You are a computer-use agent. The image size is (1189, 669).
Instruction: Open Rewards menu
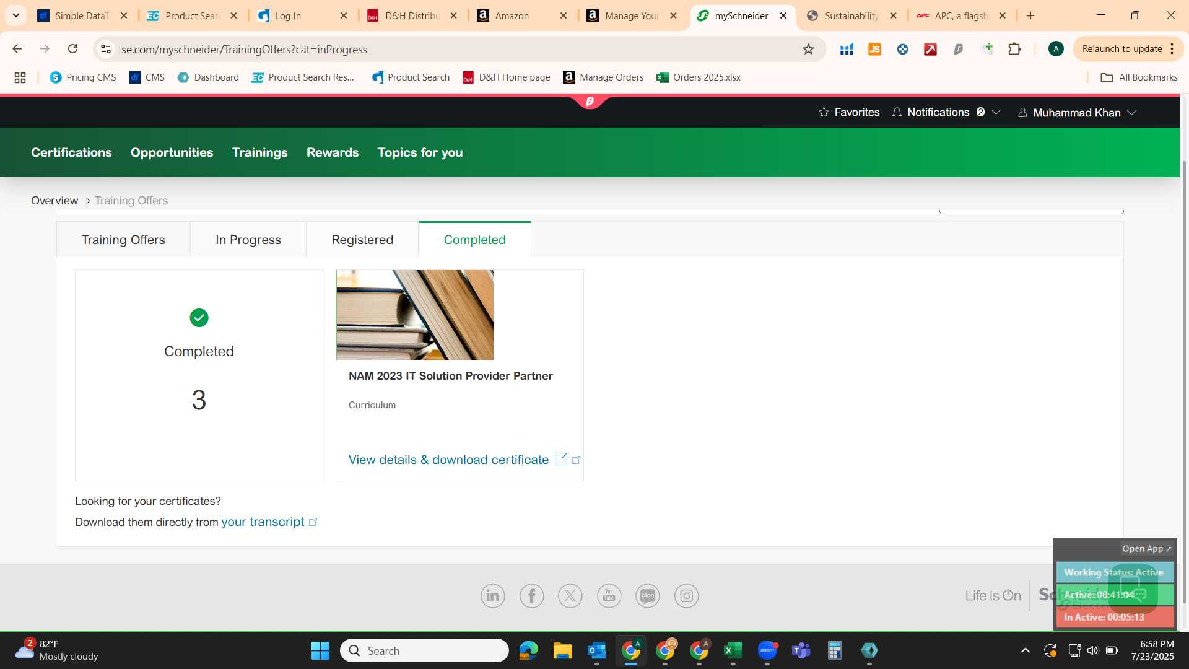pyautogui.click(x=333, y=152)
